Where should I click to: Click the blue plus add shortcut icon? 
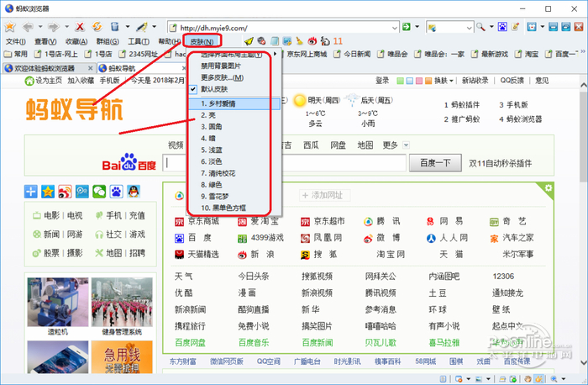[x=31, y=192]
